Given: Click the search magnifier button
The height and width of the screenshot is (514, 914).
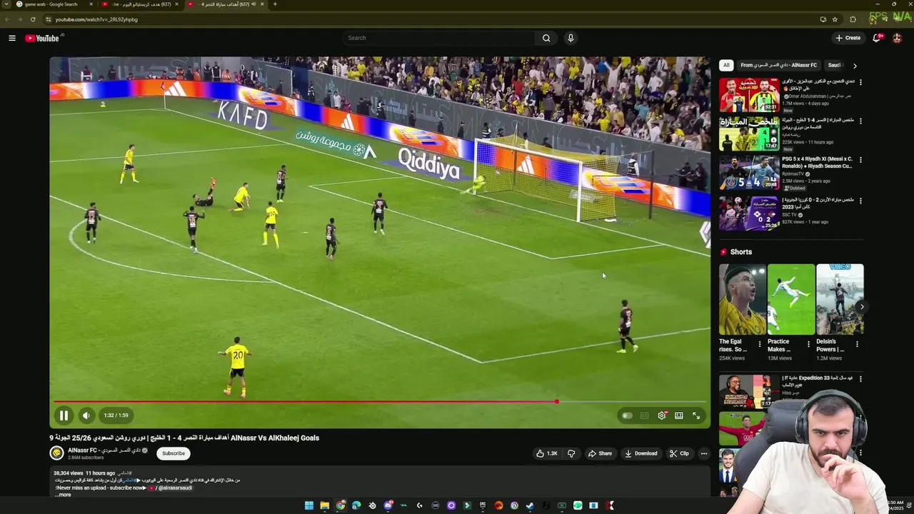Looking at the screenshot, I should tap(546, 38).
